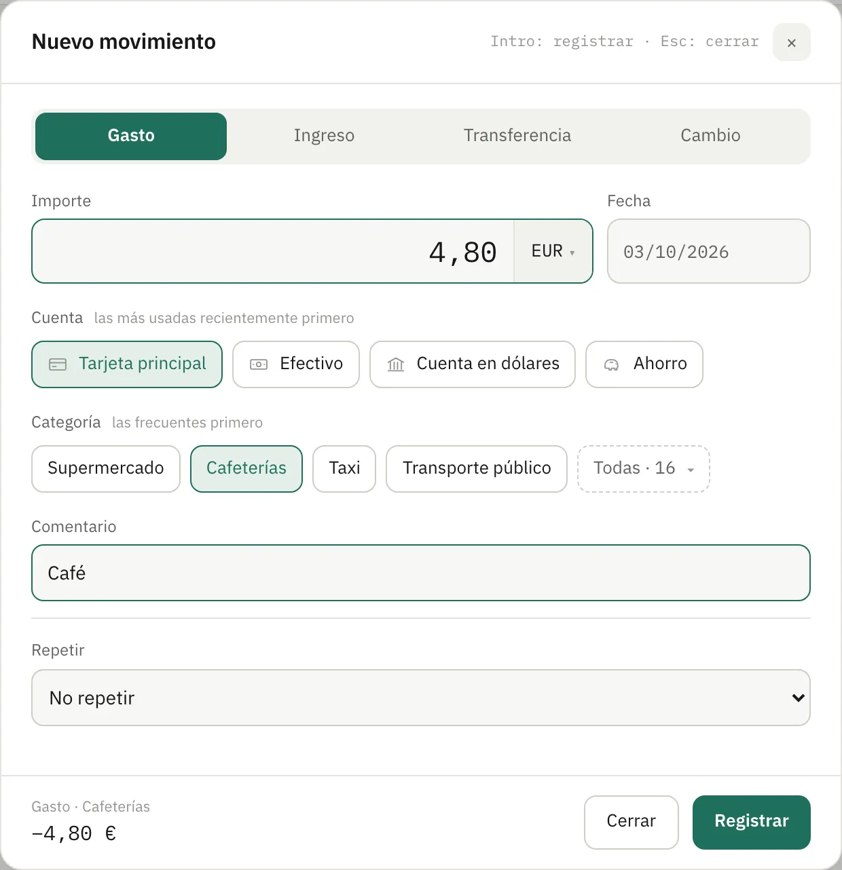Open the EUR currency dropdown
The width and height of the screenshot is (842, 870).
point(553,251)
